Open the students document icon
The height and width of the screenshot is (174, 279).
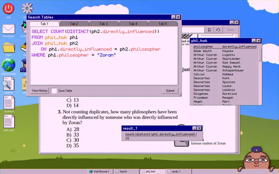pos(9,102)
